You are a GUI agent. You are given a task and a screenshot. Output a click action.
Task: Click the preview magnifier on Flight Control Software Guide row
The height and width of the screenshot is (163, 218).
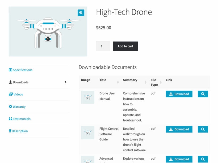click(x=203, y=129)
